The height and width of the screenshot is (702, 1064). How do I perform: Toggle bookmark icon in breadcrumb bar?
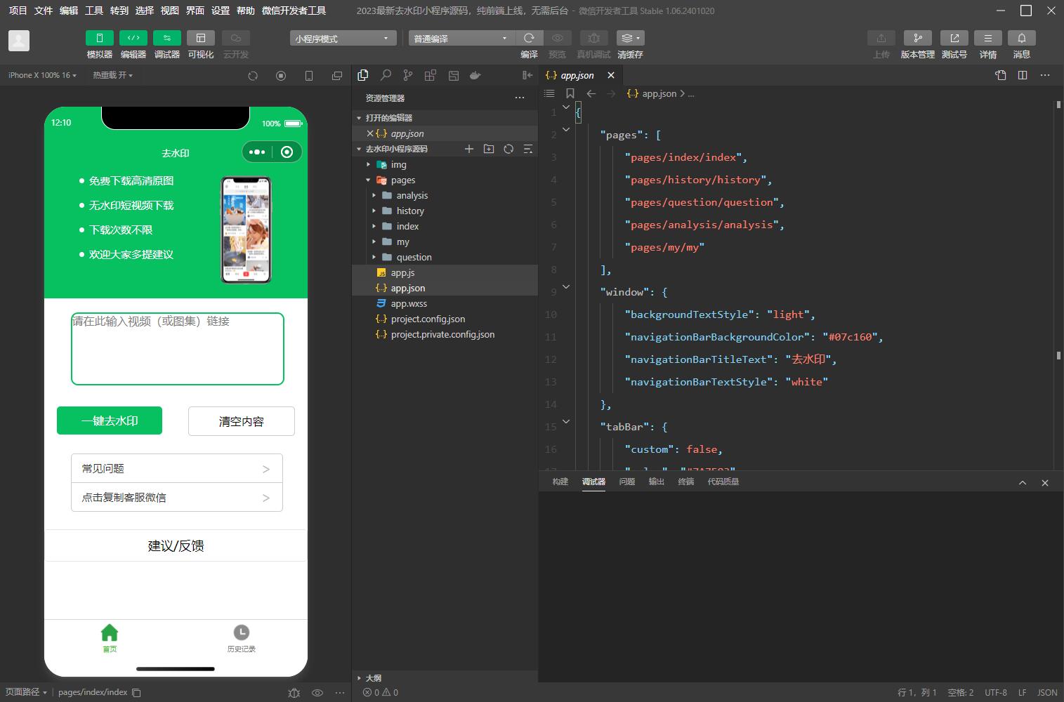pos(570,93)
